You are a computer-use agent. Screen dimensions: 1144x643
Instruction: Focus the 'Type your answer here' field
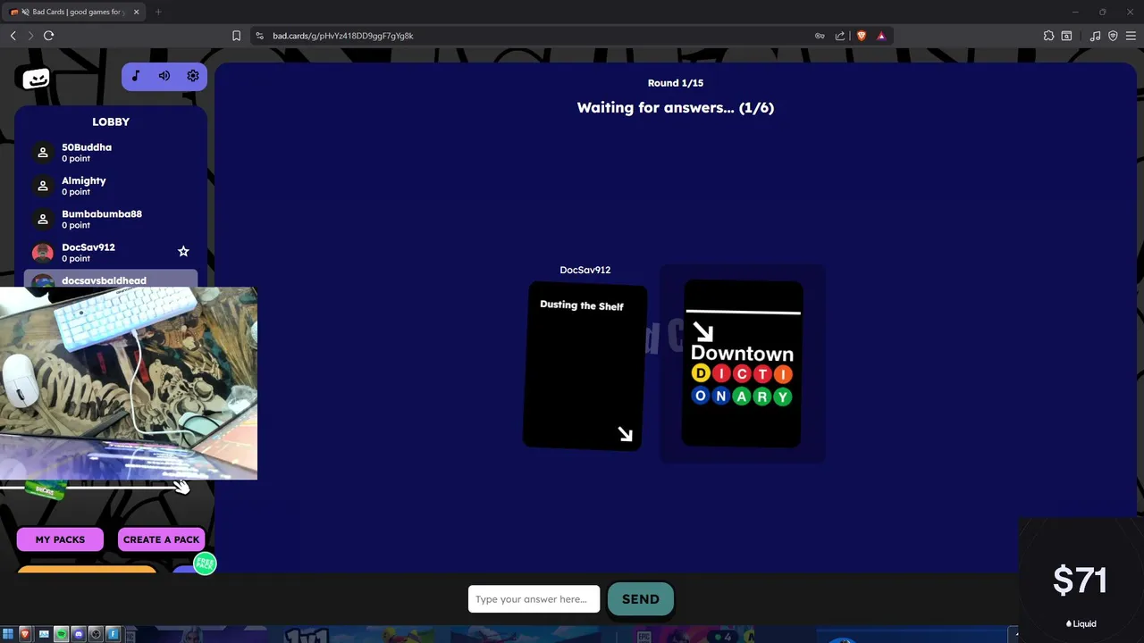[534, 599]
